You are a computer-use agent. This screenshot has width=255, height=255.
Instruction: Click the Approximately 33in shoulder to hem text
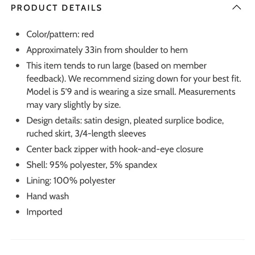coord(107,50)
